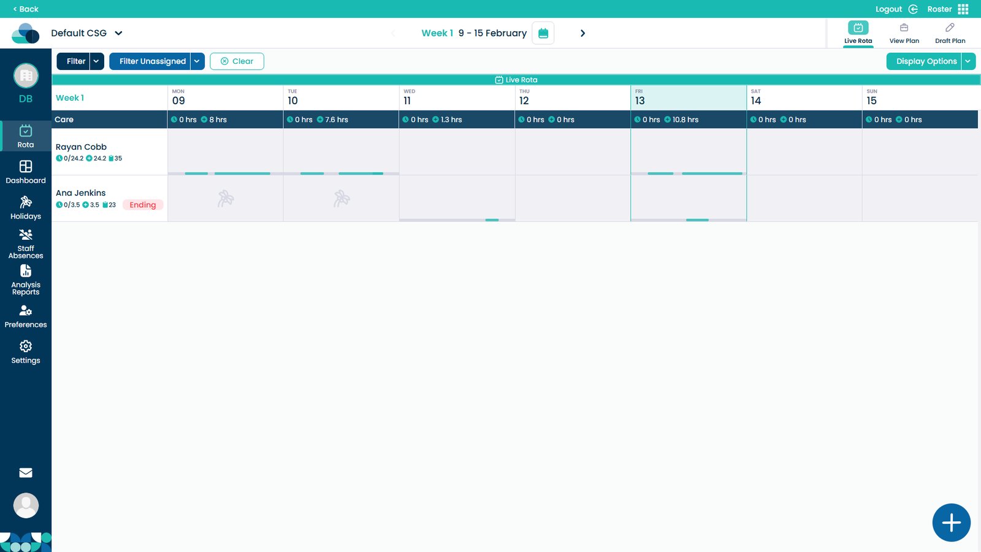981x552 pixels.
Task: Select the Friday 13 column header
Action: pyautogui.click(x=689, y=98)
